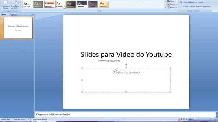218x122 pixels.
Task: Close the slides/outline side pane
Action: click(32, 14)
